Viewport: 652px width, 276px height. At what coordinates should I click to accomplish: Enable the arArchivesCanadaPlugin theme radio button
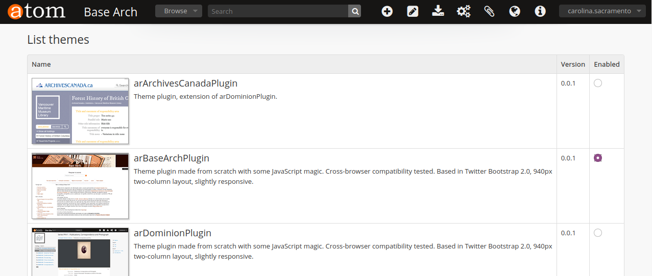pos(598,83)
